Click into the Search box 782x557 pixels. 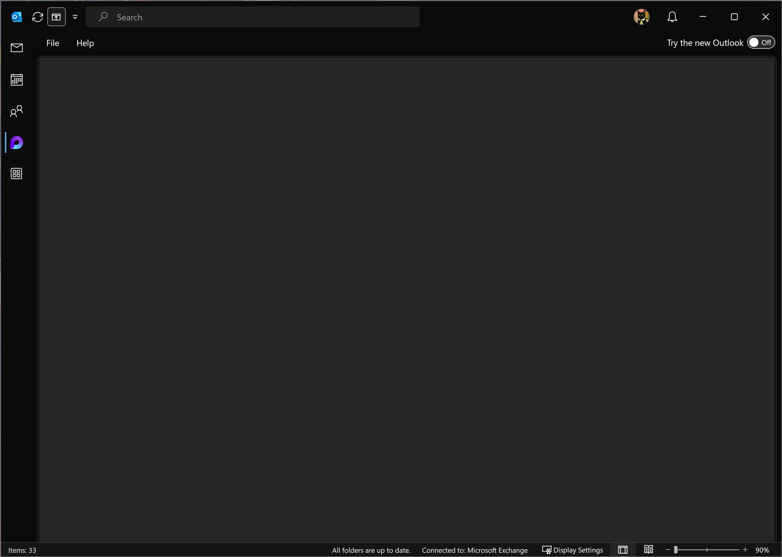(x=252, y=17)
